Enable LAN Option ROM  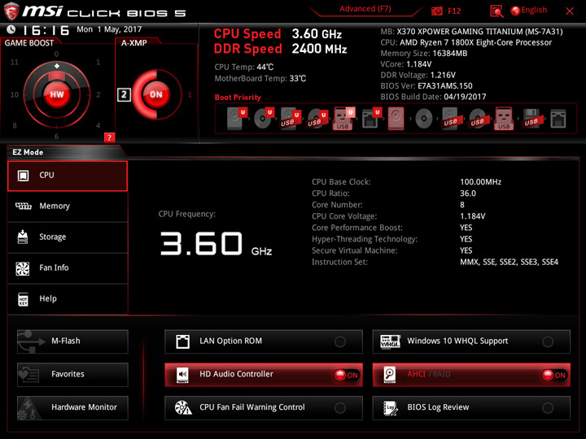(264, 341)
